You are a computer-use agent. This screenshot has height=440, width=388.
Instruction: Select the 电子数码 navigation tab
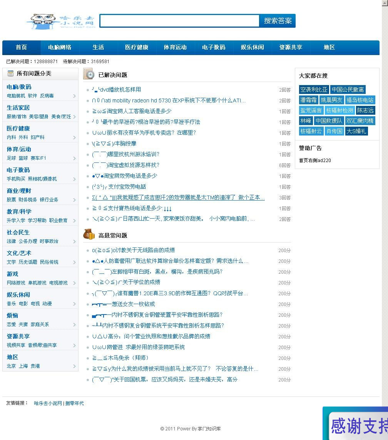[214, 47]
